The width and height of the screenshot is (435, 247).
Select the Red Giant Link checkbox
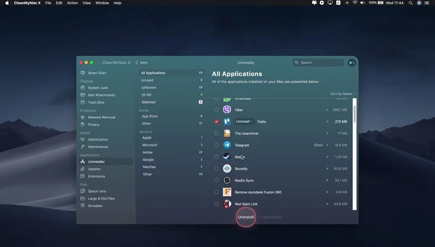(217, 203)
